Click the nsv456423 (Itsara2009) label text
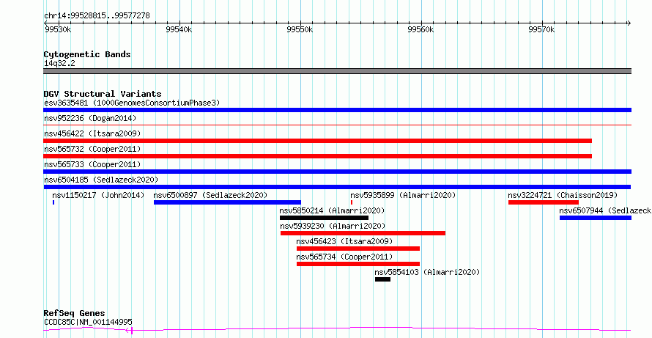The image size is (652, 338). coord(345,241)
